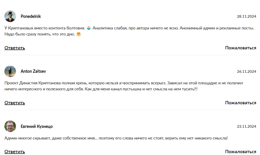Click Ponedelnik's avatar with the green apple
260x155 pixels.
tap(10, 16)
